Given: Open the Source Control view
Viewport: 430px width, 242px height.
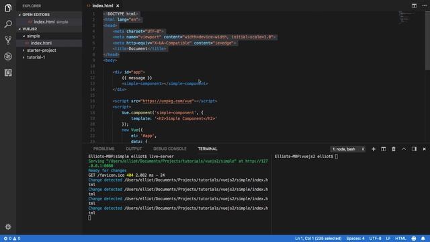Looking at the screenshot, I should coord(8,40).
